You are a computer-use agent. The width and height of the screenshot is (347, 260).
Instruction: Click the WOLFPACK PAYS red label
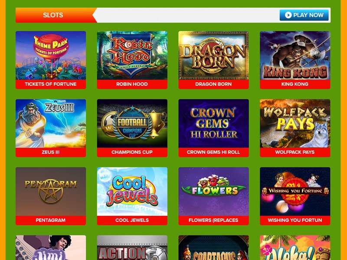(295, 153)
